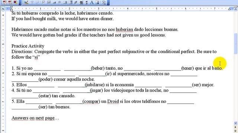The height and width of the screenshot is (133, 238).
Task: Click the misspelled word 'huberian'
Action: [124, 30]
